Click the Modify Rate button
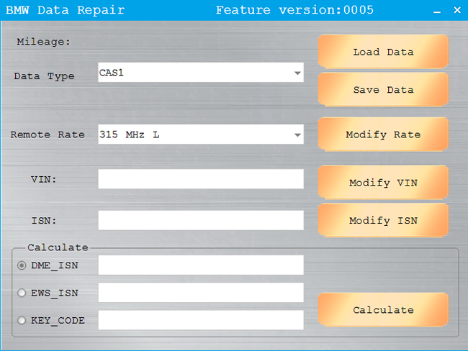The height and width of the screenshot is (351, 468). [383, 135]
